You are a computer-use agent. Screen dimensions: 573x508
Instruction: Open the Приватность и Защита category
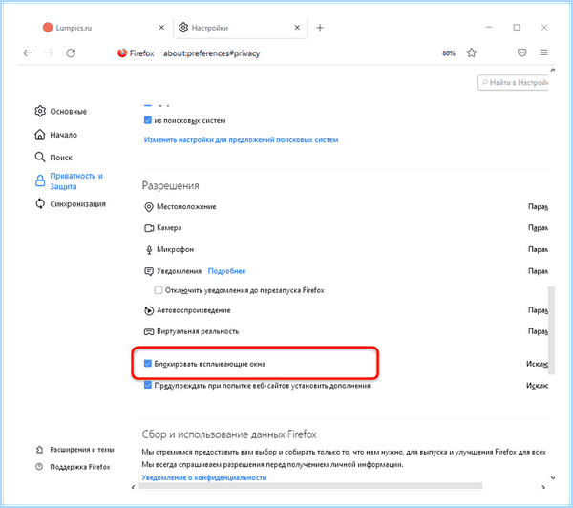(69, 180)
